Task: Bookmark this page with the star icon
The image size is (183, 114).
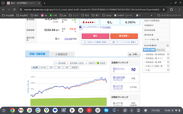Action: tap(164, 10)
